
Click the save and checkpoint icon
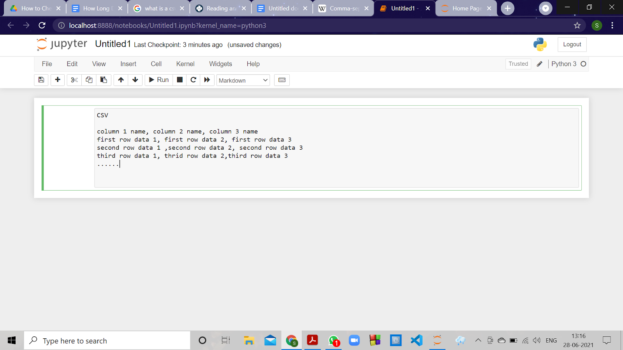point(41,80)
